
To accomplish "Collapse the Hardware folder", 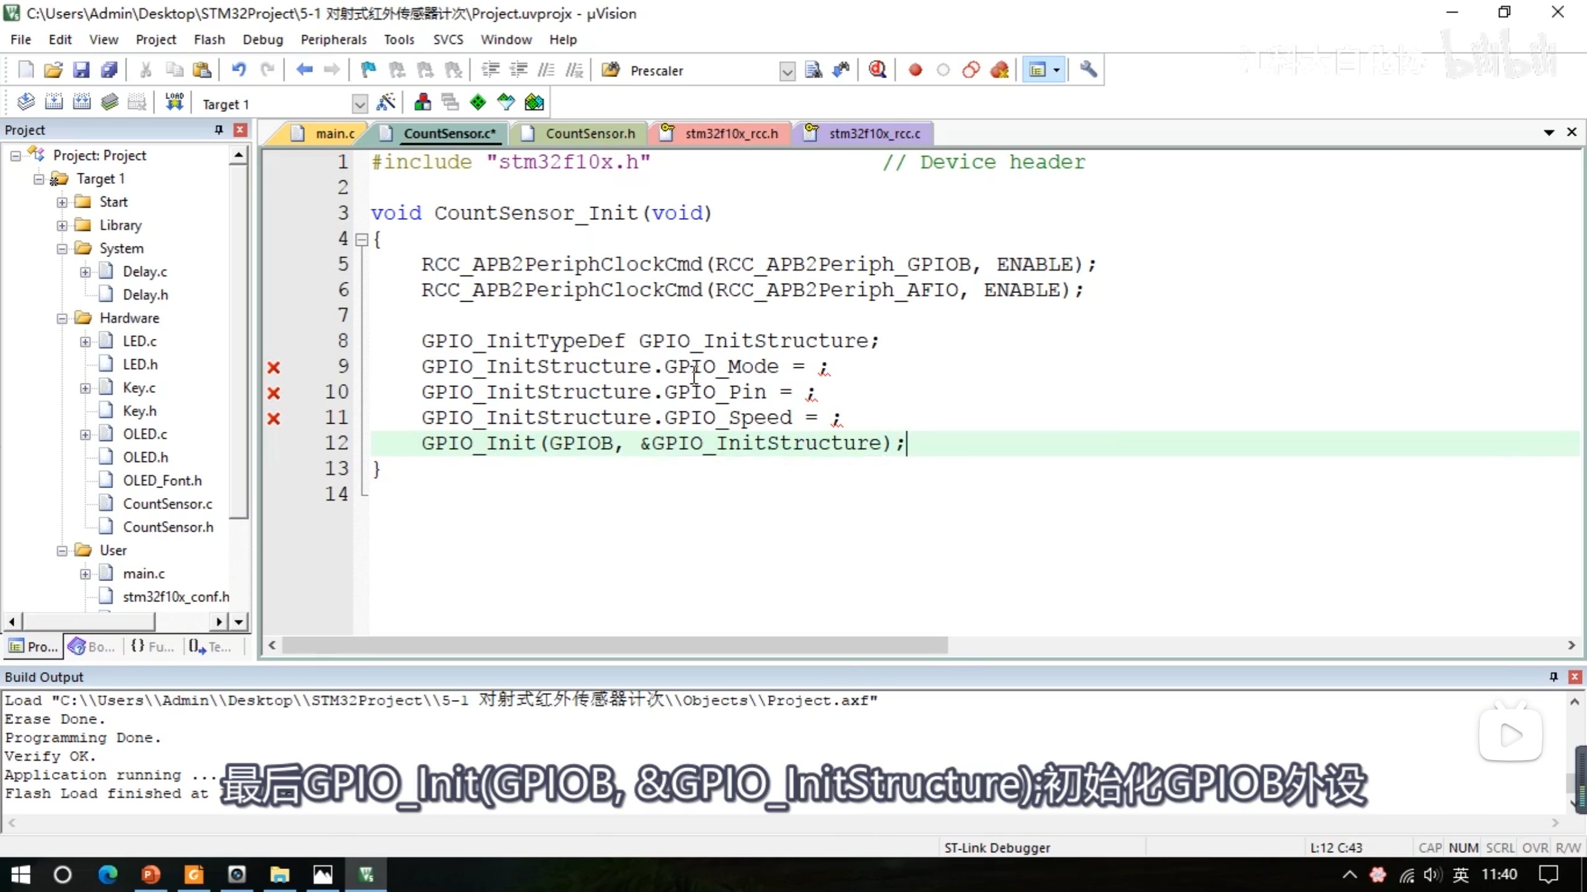I will tap(62, 318).
